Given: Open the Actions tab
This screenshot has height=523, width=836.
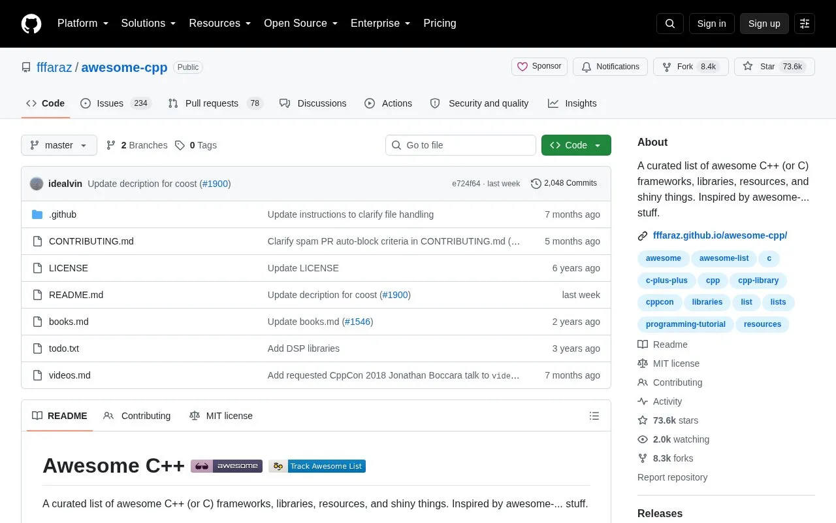Looking at the screenshot, I should pyautogui.click(x=388, y=103).
